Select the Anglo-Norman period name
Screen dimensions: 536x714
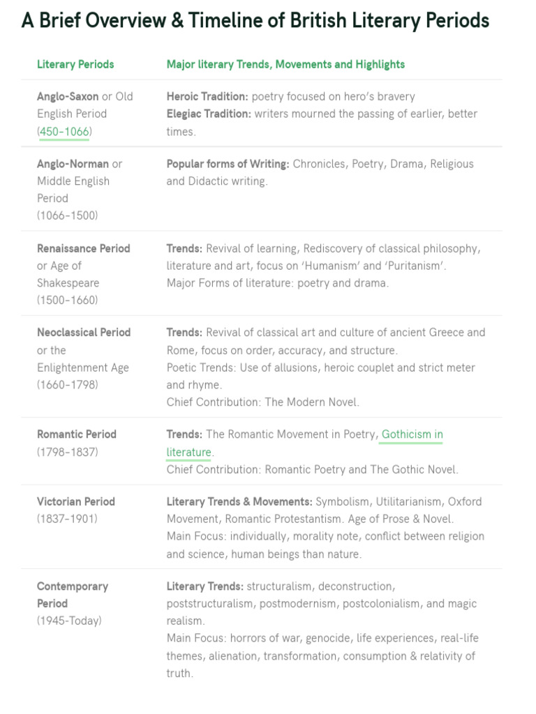pos(73,164)
